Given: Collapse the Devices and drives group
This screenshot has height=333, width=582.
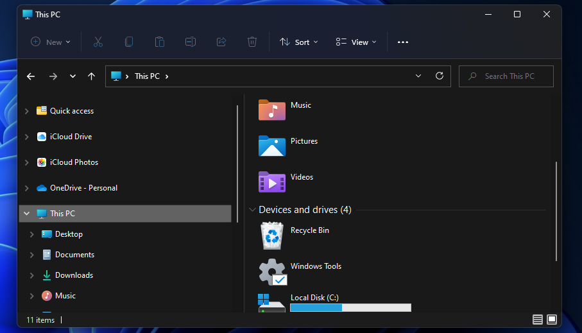Looking at the screenshot, I should 252,210.
